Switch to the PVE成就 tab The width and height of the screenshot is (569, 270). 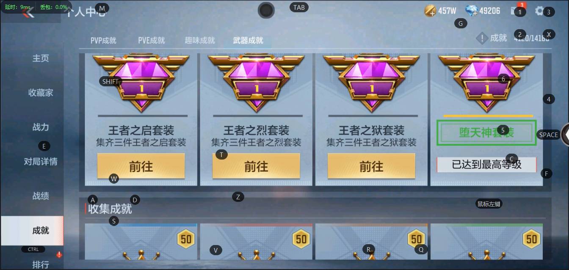pyautogui.click(x=151, y=40)
